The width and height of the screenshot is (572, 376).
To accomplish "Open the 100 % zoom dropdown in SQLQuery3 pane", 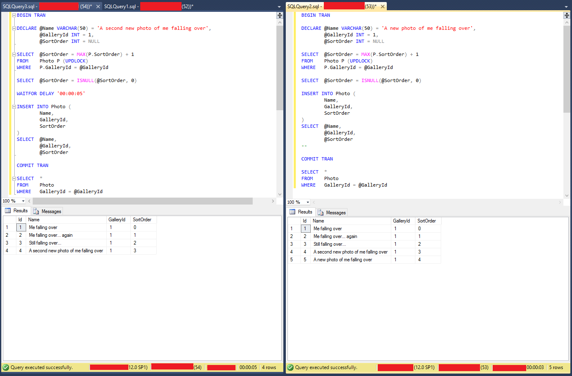I will [x=23, y=201].
